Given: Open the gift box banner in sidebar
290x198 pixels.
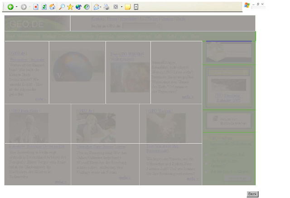Looking at the screenshot, I should click(229, 52).
